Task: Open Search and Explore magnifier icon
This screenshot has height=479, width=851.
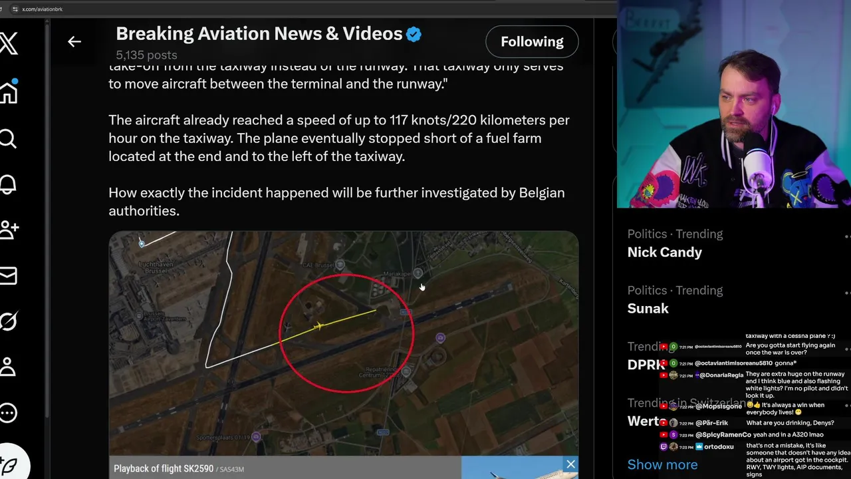Action: pyautogui.click(x=8, y=138)
